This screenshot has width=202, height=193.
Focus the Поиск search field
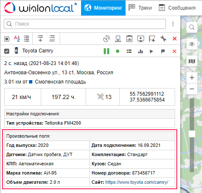tap(85, 24)
